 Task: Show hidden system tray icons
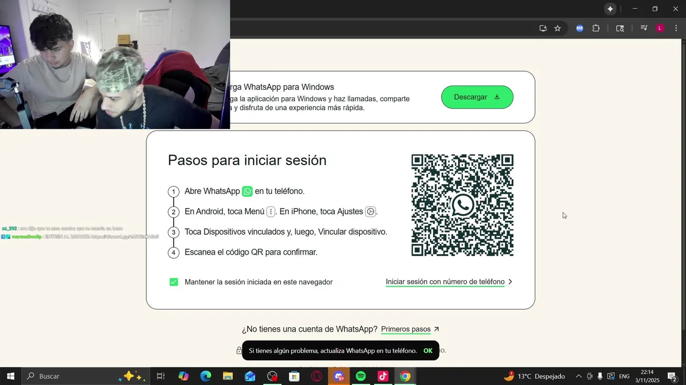coord(578,376)
